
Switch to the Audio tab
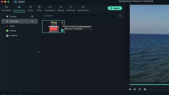tap(31, 9)
